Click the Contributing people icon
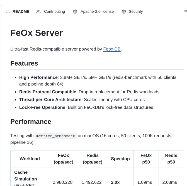 click(x=38, y=12)
